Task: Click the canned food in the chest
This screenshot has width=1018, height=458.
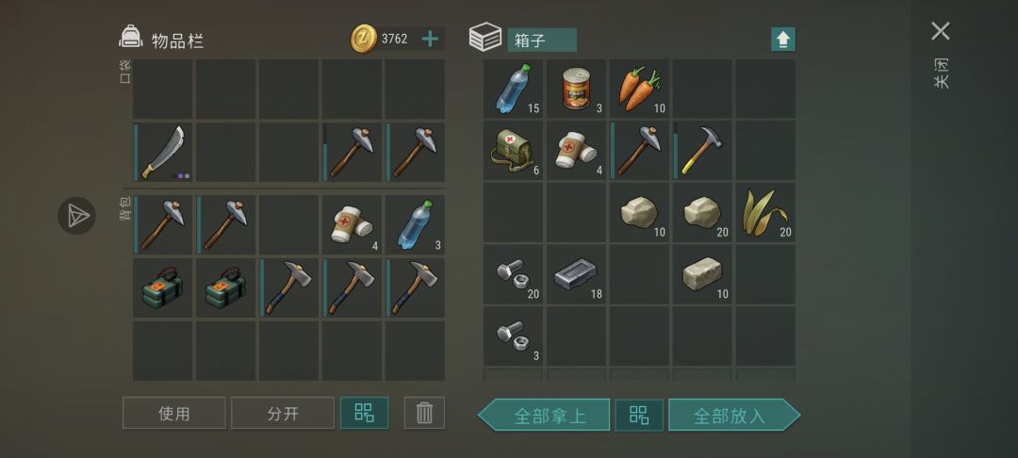Action: click(x=576, y=89)
